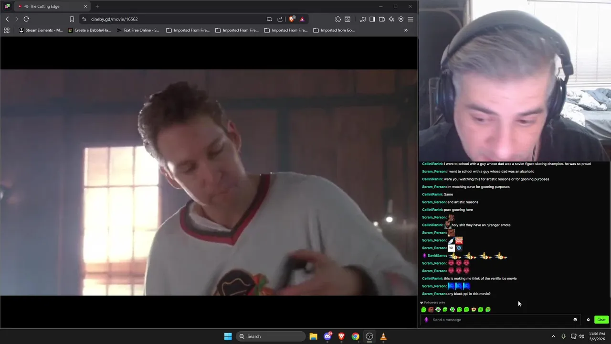Open VLC media player from the taskbar
Screen dimensions: 611x344
point(383,336)
